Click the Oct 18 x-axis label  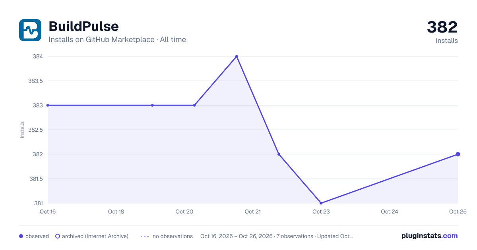click(116, 212)
